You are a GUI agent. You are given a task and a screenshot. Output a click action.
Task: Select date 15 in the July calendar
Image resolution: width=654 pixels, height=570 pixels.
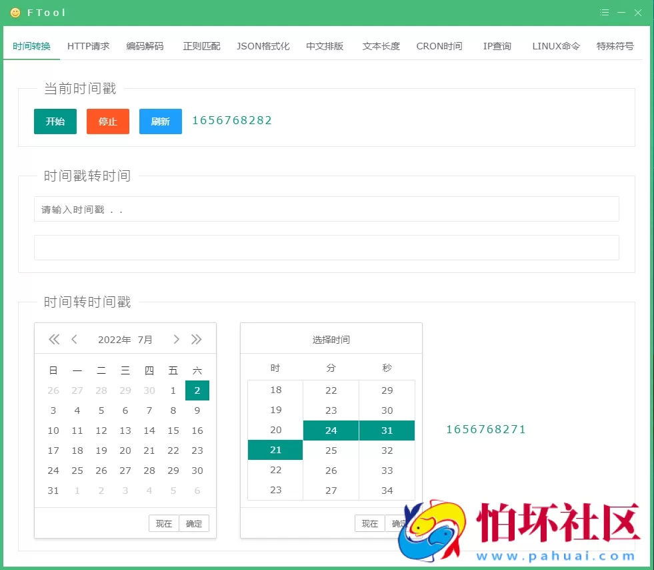173,431
